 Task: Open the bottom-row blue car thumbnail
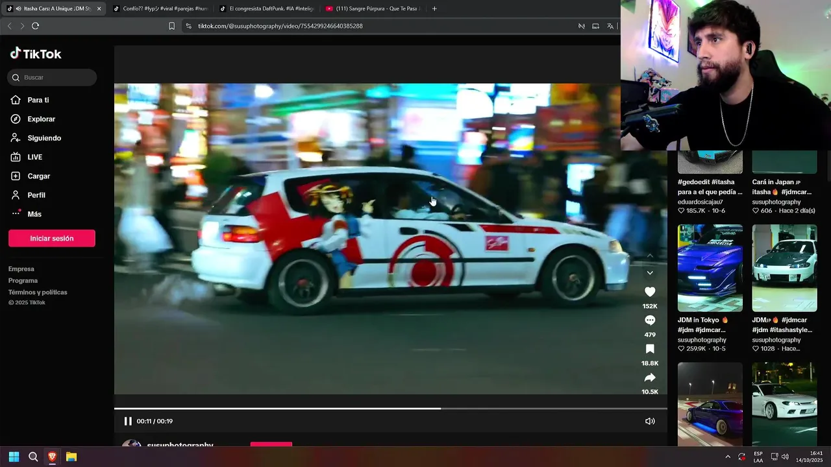coord(710,404)
